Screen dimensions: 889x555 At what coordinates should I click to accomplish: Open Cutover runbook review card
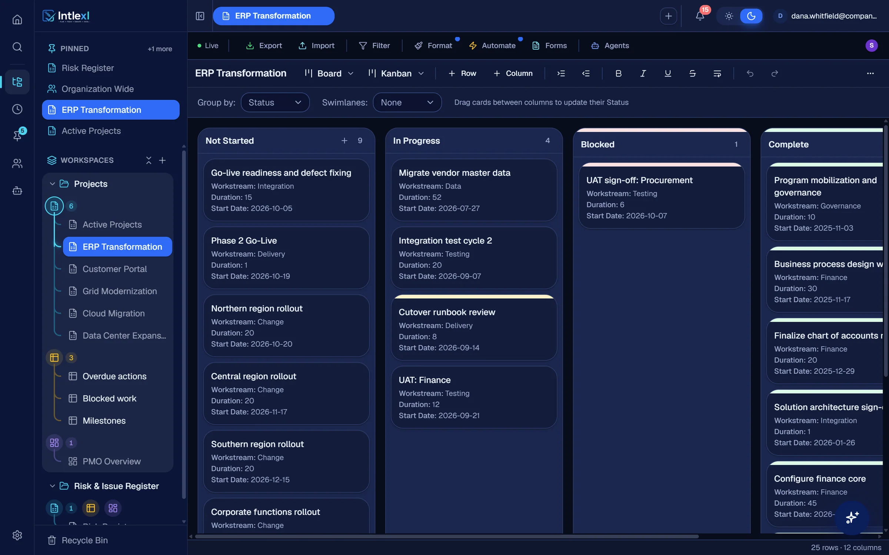pos(474,328)
